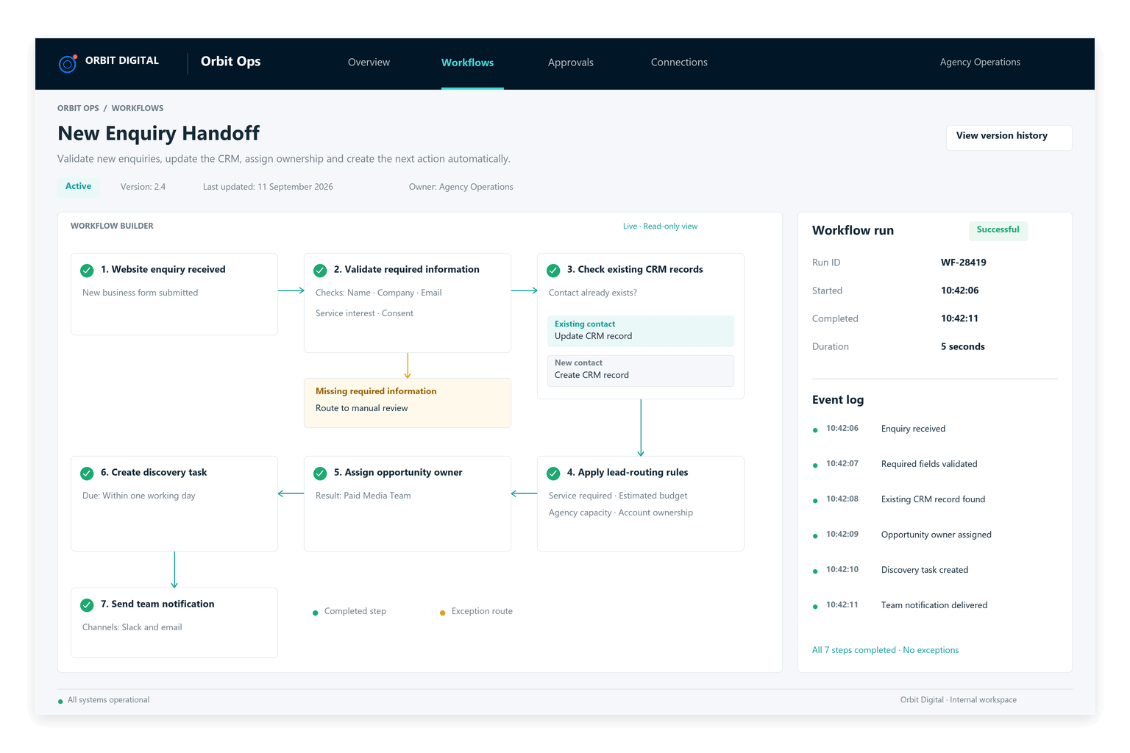Open the Connections tab
Screen dimensions: 1130x753
point(679,63)
